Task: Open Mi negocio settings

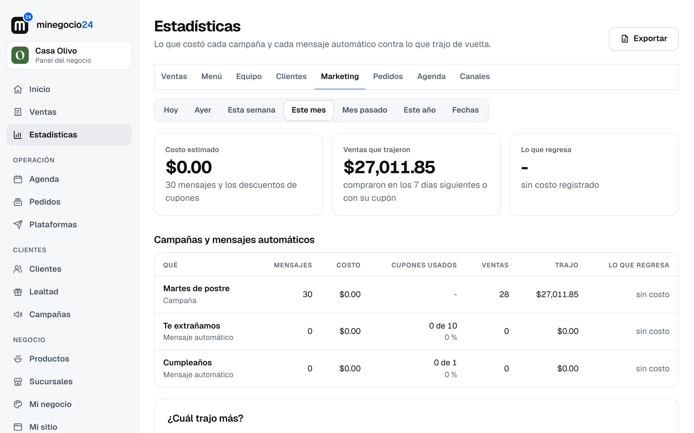Action: click(69, 404)
